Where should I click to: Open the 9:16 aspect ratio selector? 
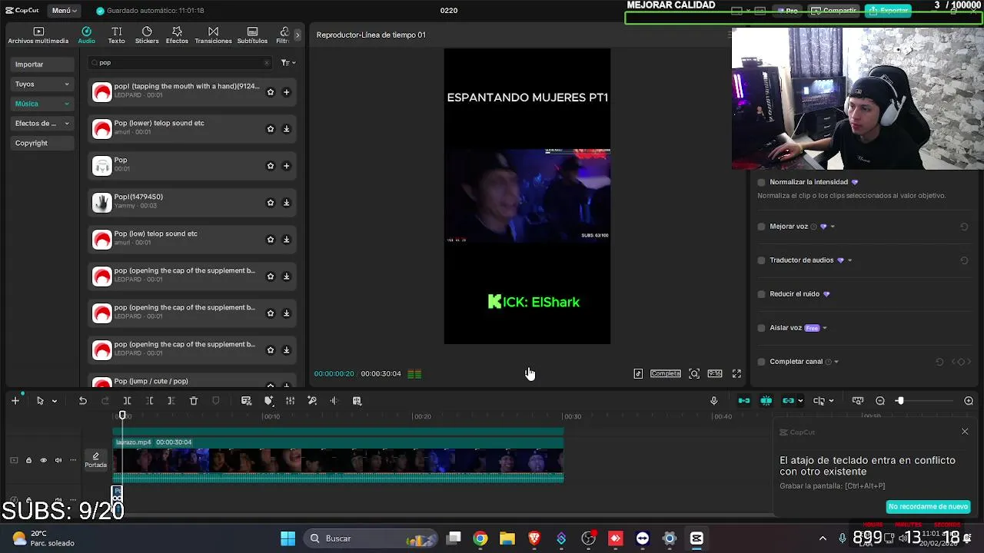[715, 373]
